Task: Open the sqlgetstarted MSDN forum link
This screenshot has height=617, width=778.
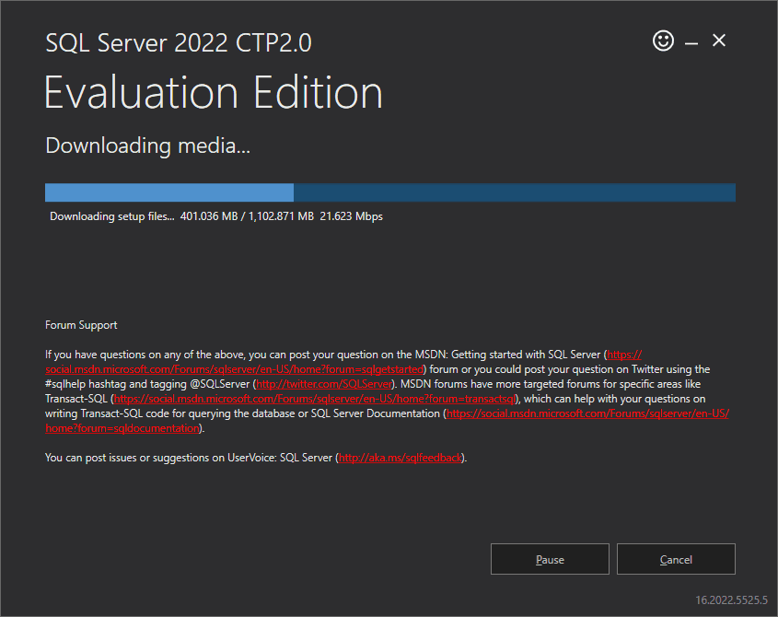Action: (234, 369)
